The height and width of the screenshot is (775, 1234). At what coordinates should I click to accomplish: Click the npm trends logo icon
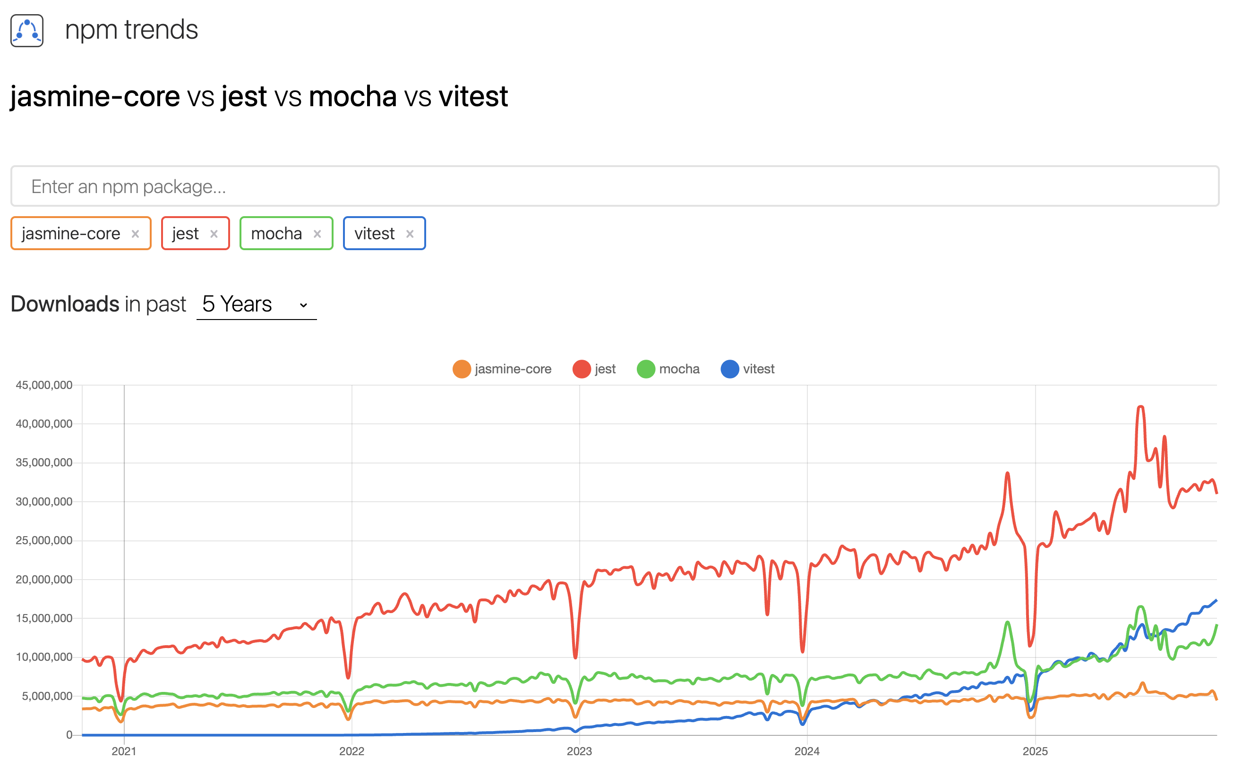(26, 31)
